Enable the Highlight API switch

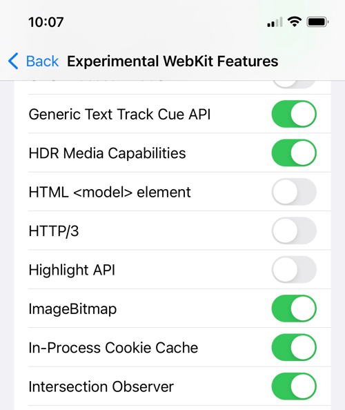coord(294,270)
